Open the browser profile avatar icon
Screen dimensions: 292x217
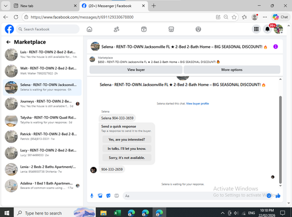click(x=255, y=17)
